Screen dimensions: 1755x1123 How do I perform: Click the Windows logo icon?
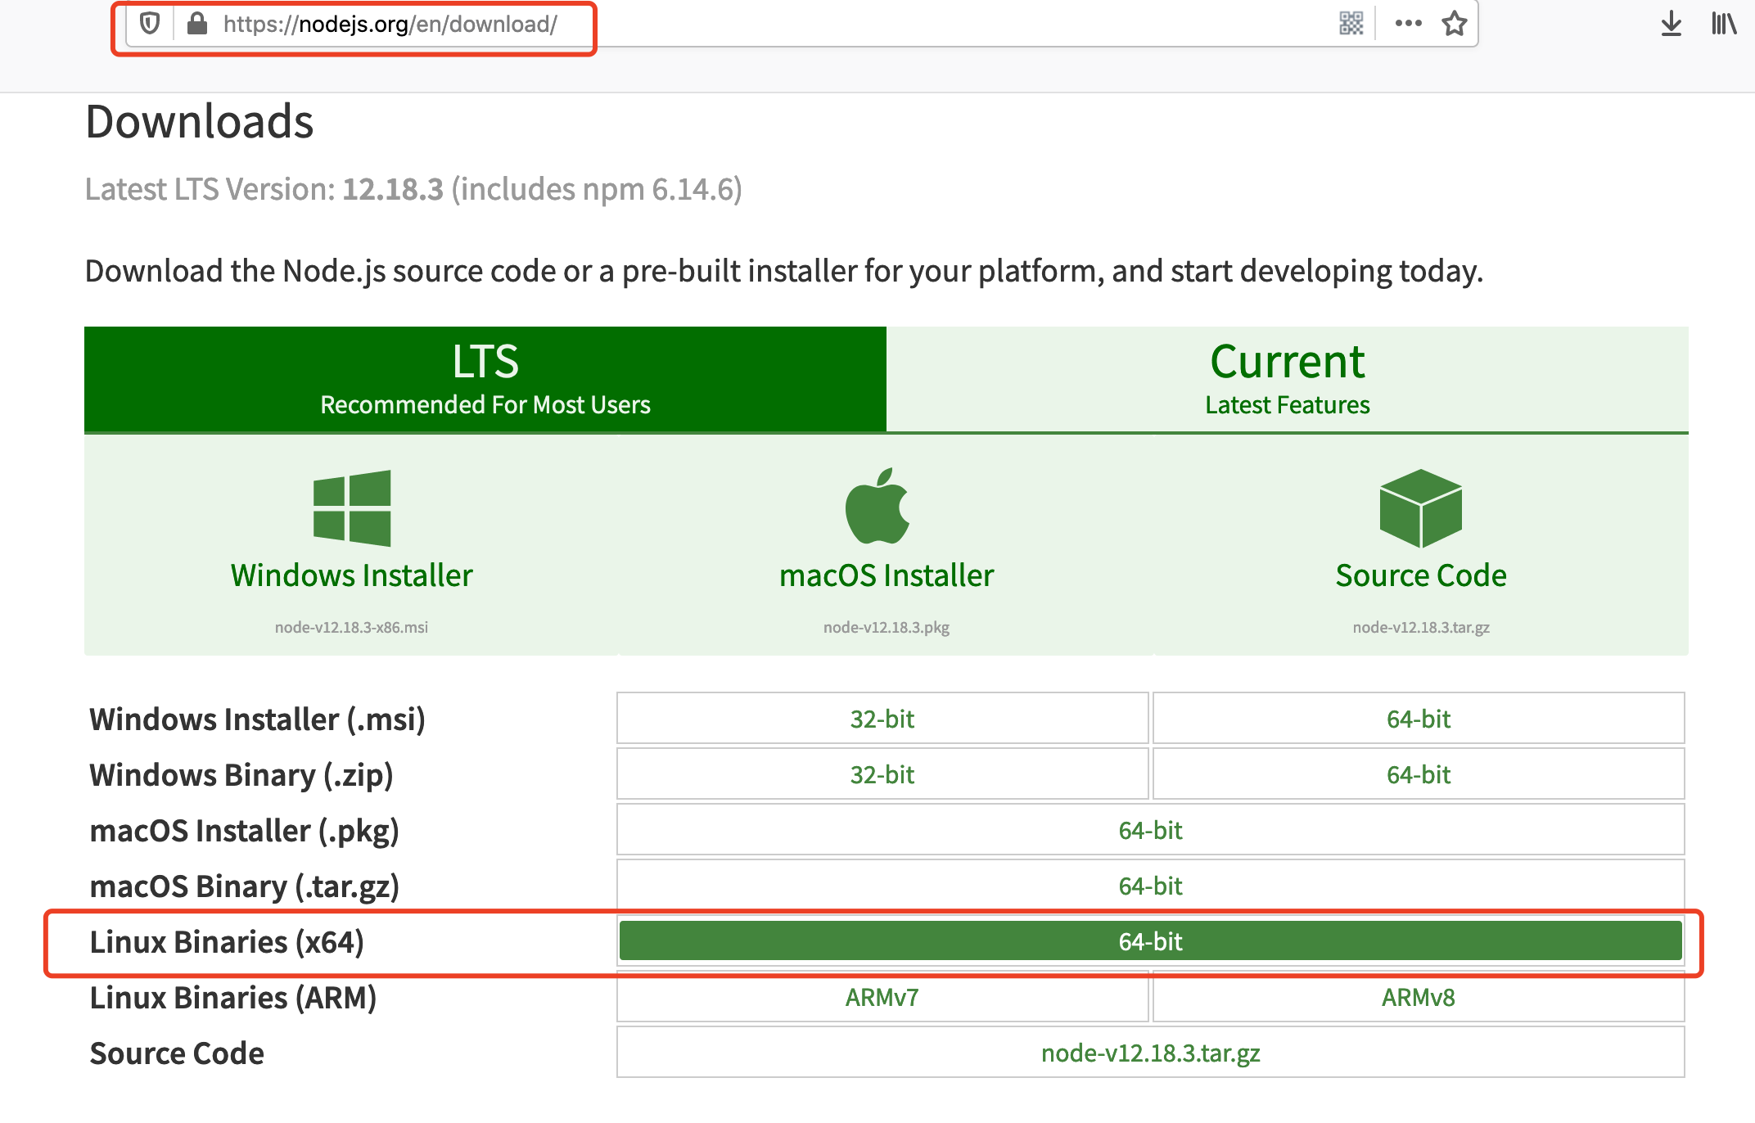(352, 508)
